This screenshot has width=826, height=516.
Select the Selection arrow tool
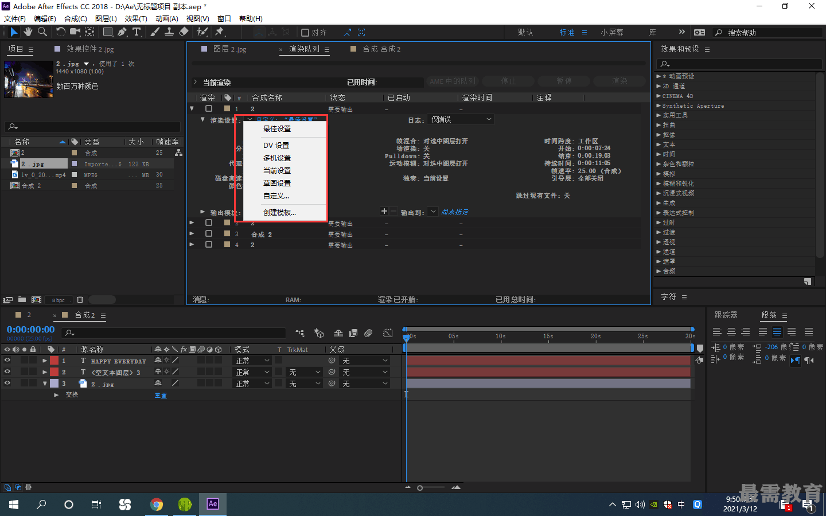click(14, 32)
